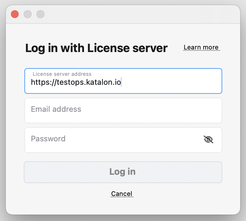This screenshot has height=221, width=246.
Task: Open the Learn more link
Action: pyautogui.click(x=201, y=47)
